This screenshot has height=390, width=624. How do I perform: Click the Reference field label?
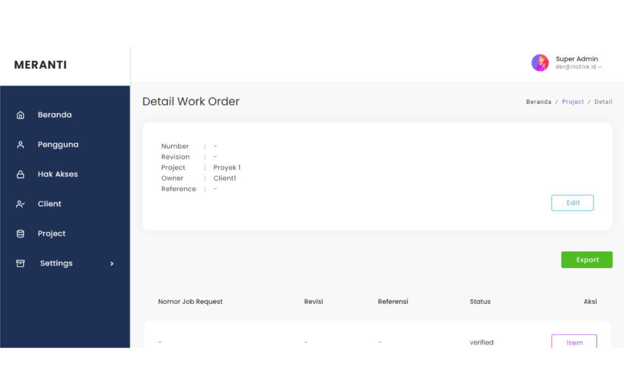pos(178,189)
